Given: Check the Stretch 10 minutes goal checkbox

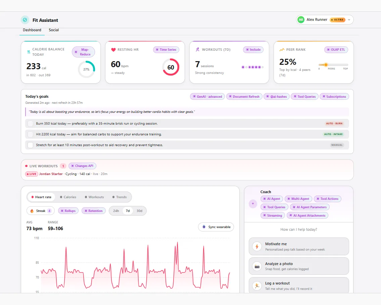Looking at the screenshot, I should pos(30,145).
